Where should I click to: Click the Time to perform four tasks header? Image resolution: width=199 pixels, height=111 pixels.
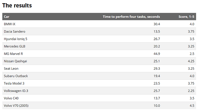[131, 17]
